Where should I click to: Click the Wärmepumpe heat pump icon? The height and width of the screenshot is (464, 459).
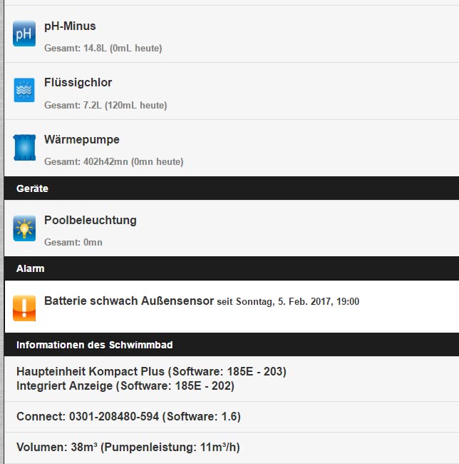point(24,147)
